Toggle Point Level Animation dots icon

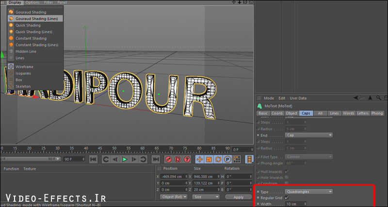click(x=237, y=160)
